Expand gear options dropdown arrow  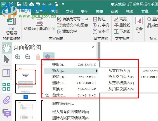click(53, 57)
